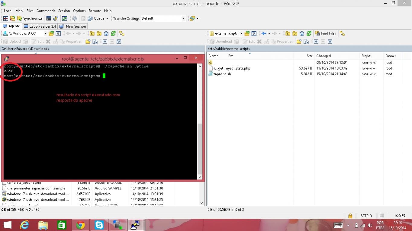Expand the remote externalscripts directory dropdown
The image size is (412, 231).
point(241,33)
